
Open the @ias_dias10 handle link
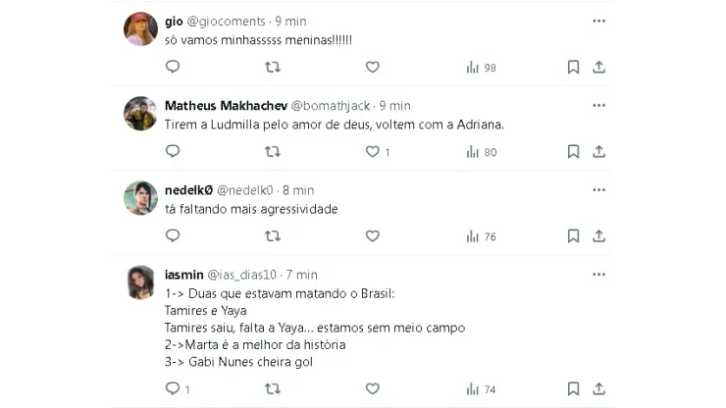click(242, 276)
